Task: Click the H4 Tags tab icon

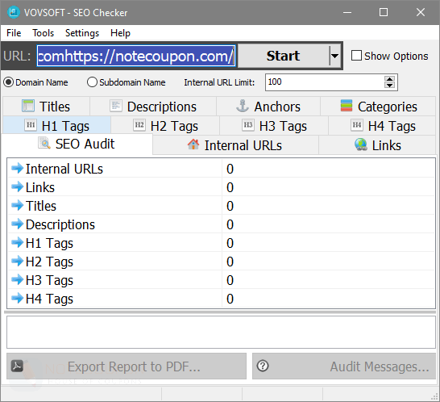Action: click(x=357, y=125)
